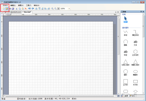Click the red Delete X icon

[x=26, y=9]
